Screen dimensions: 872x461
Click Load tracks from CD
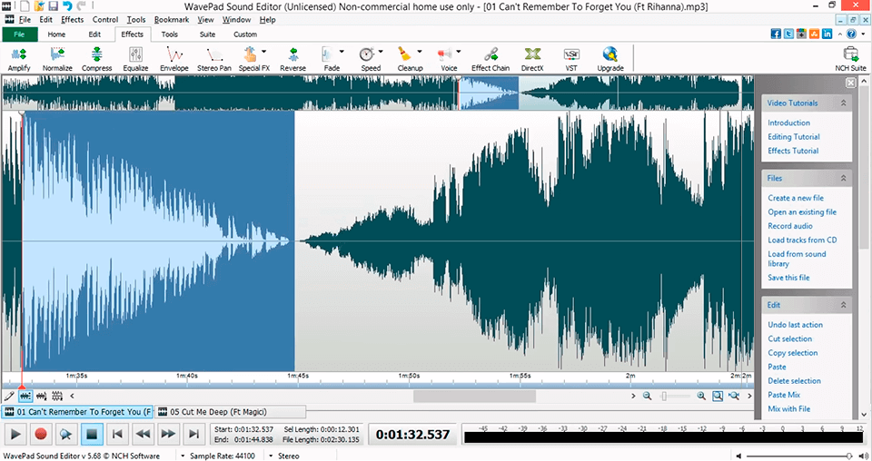pyautogui.click(x=802, y=240)
